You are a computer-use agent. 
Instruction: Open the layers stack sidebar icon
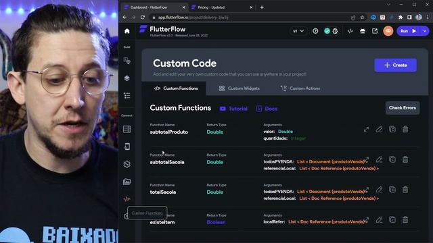pyautogui.click(x=127, y=78)
